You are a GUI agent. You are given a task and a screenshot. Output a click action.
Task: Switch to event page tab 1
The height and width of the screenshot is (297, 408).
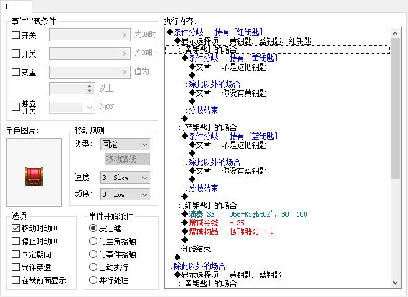15,6
